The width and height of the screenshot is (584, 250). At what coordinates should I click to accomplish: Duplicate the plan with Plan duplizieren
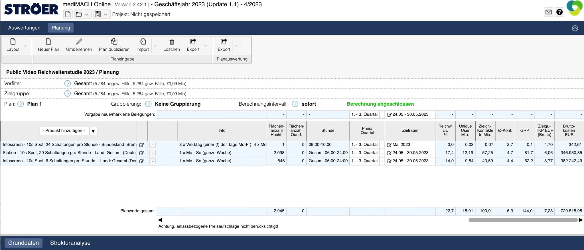[x=114, y=42]
